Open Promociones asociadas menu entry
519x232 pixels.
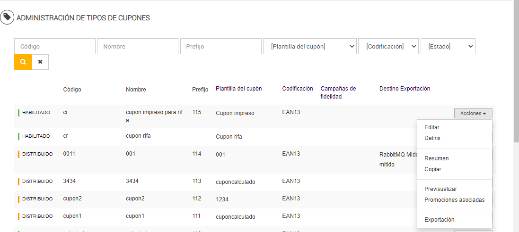click(454, 200)
